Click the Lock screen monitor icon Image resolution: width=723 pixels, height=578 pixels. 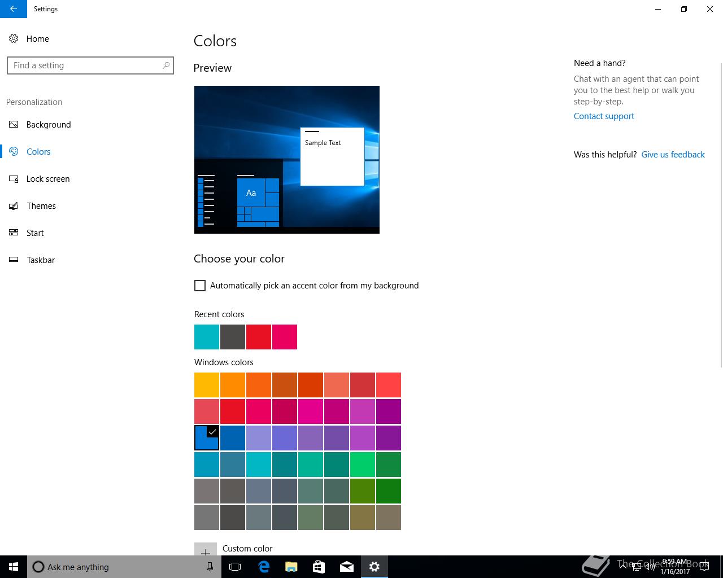click(x=14, y=178)
